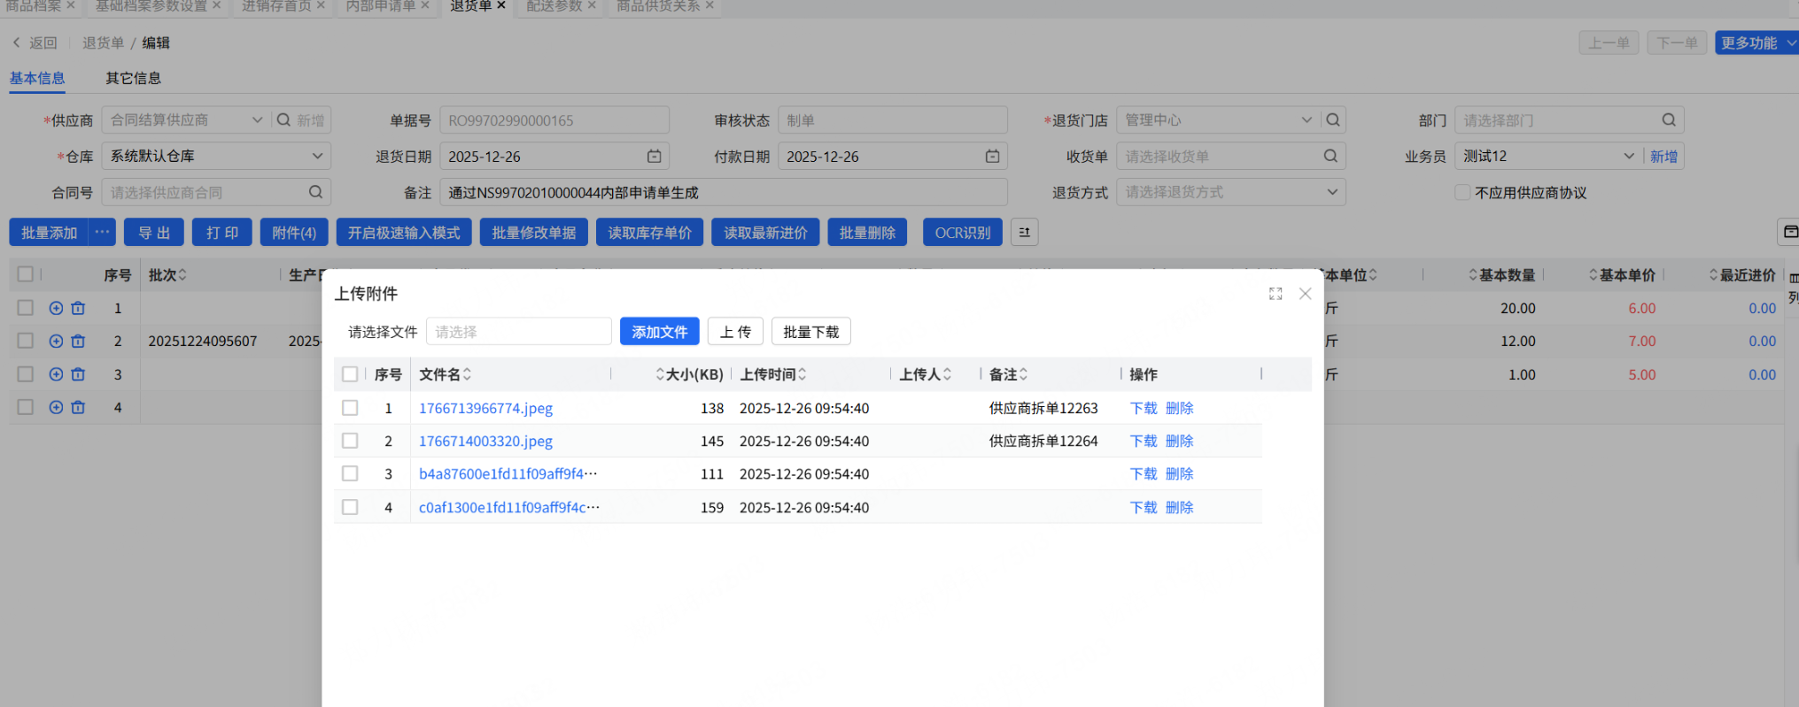Viewport: 1799px width, 707px height.
Task: Click the 请选择文件 input field
Action: coord(518,332)
